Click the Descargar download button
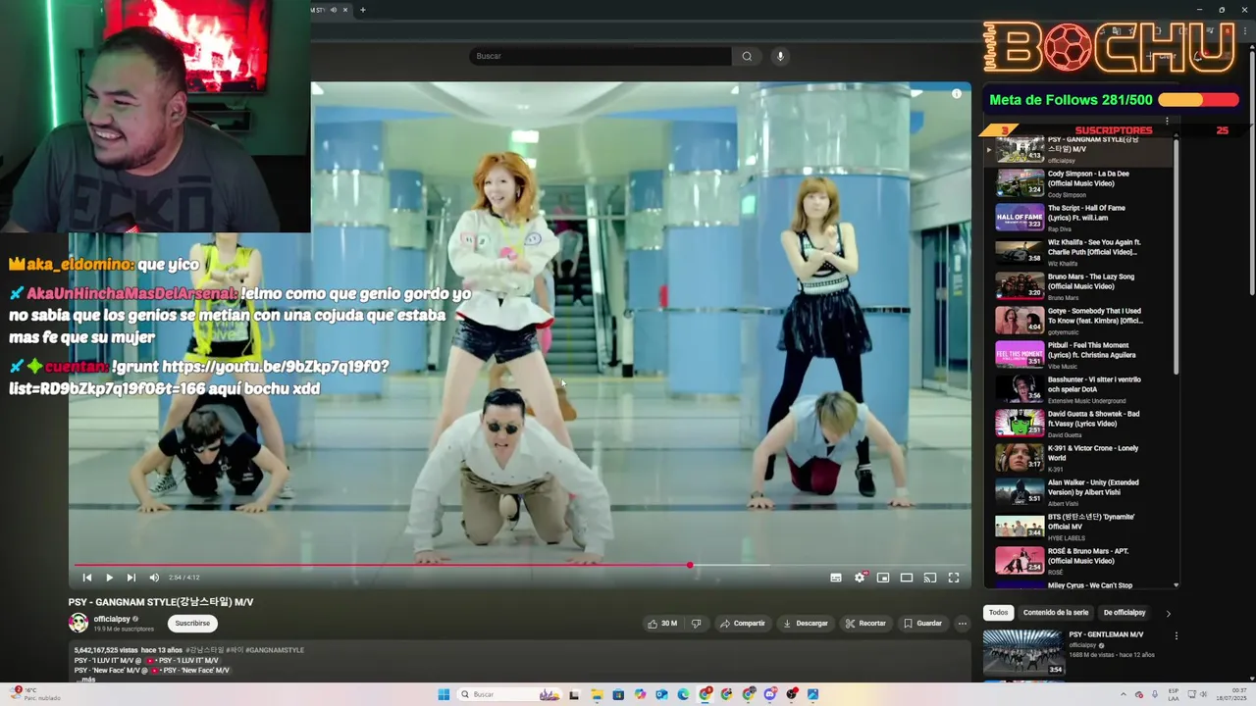 (806, 623)
